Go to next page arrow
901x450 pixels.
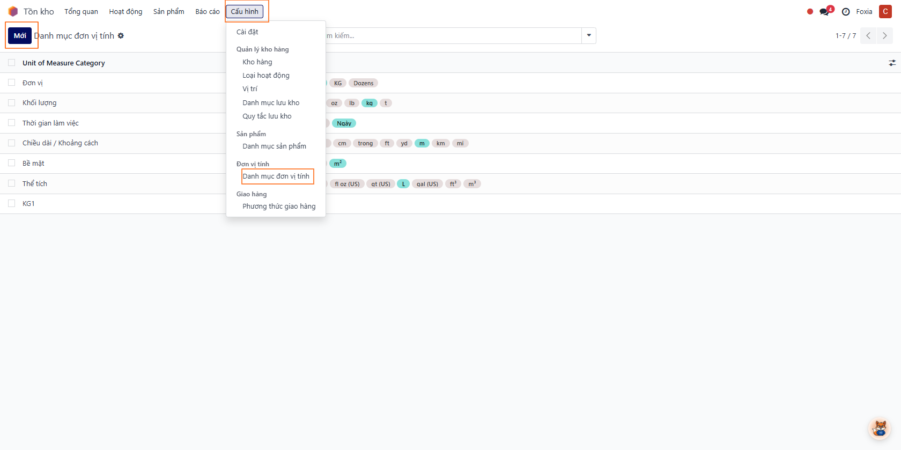(884, 36)
